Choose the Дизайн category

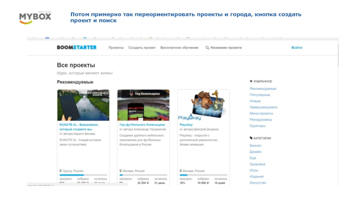pos(256,152)
